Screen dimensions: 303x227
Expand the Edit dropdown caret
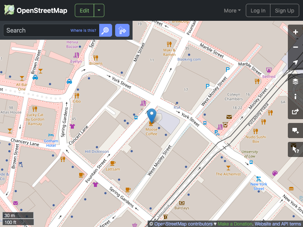point(99,10)
